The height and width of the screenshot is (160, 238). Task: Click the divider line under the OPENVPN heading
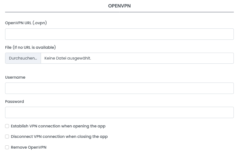(x=119, y=12)
